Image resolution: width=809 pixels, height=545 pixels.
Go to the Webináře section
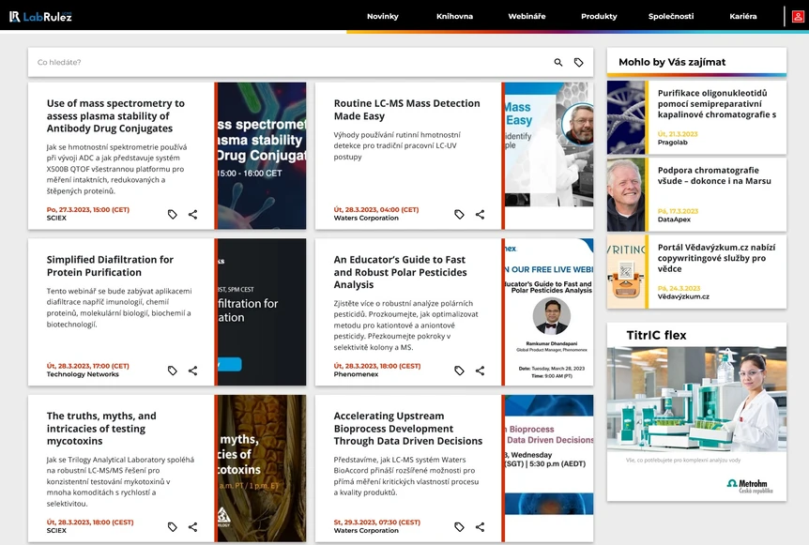[527, 17]
